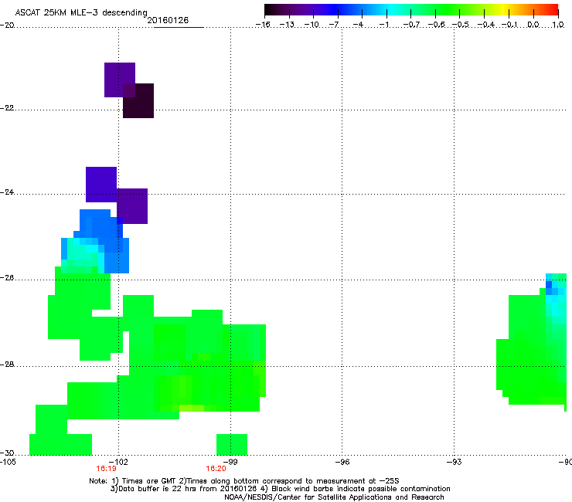Viewport: 572px width, 502px height.
Task: Click the colorbar label -0.1
Action: pyautogui.click(x=509, y=25)
